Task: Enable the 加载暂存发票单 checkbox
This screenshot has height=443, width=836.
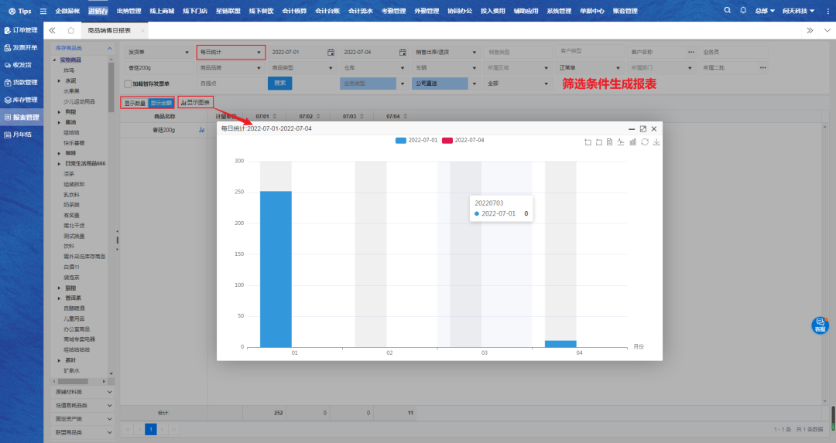Action: pos(128,83)
